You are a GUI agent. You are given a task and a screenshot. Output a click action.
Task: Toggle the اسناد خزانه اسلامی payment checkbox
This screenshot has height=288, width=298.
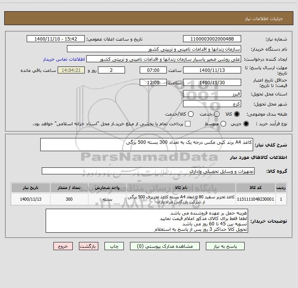pyautogui.click(x=188, y=124)
